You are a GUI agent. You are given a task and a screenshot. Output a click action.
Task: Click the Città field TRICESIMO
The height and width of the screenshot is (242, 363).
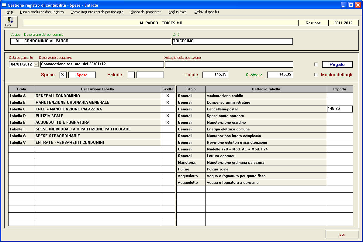[233, 41]
